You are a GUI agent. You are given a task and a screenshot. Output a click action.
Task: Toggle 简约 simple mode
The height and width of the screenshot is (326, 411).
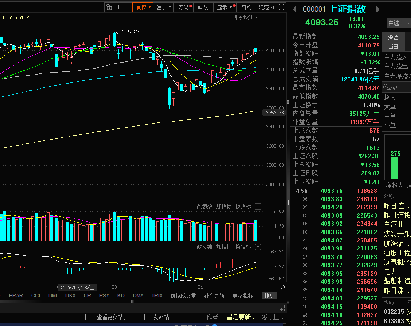point(246,7)
